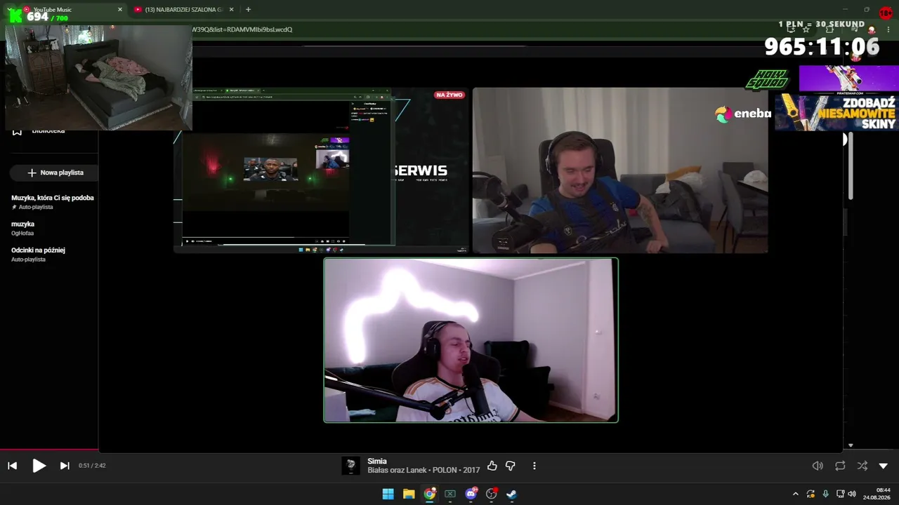The height and width of the screenshot is (505, 899).
Task: Open the system volume tray icon
Action: [x=852, y=494]
